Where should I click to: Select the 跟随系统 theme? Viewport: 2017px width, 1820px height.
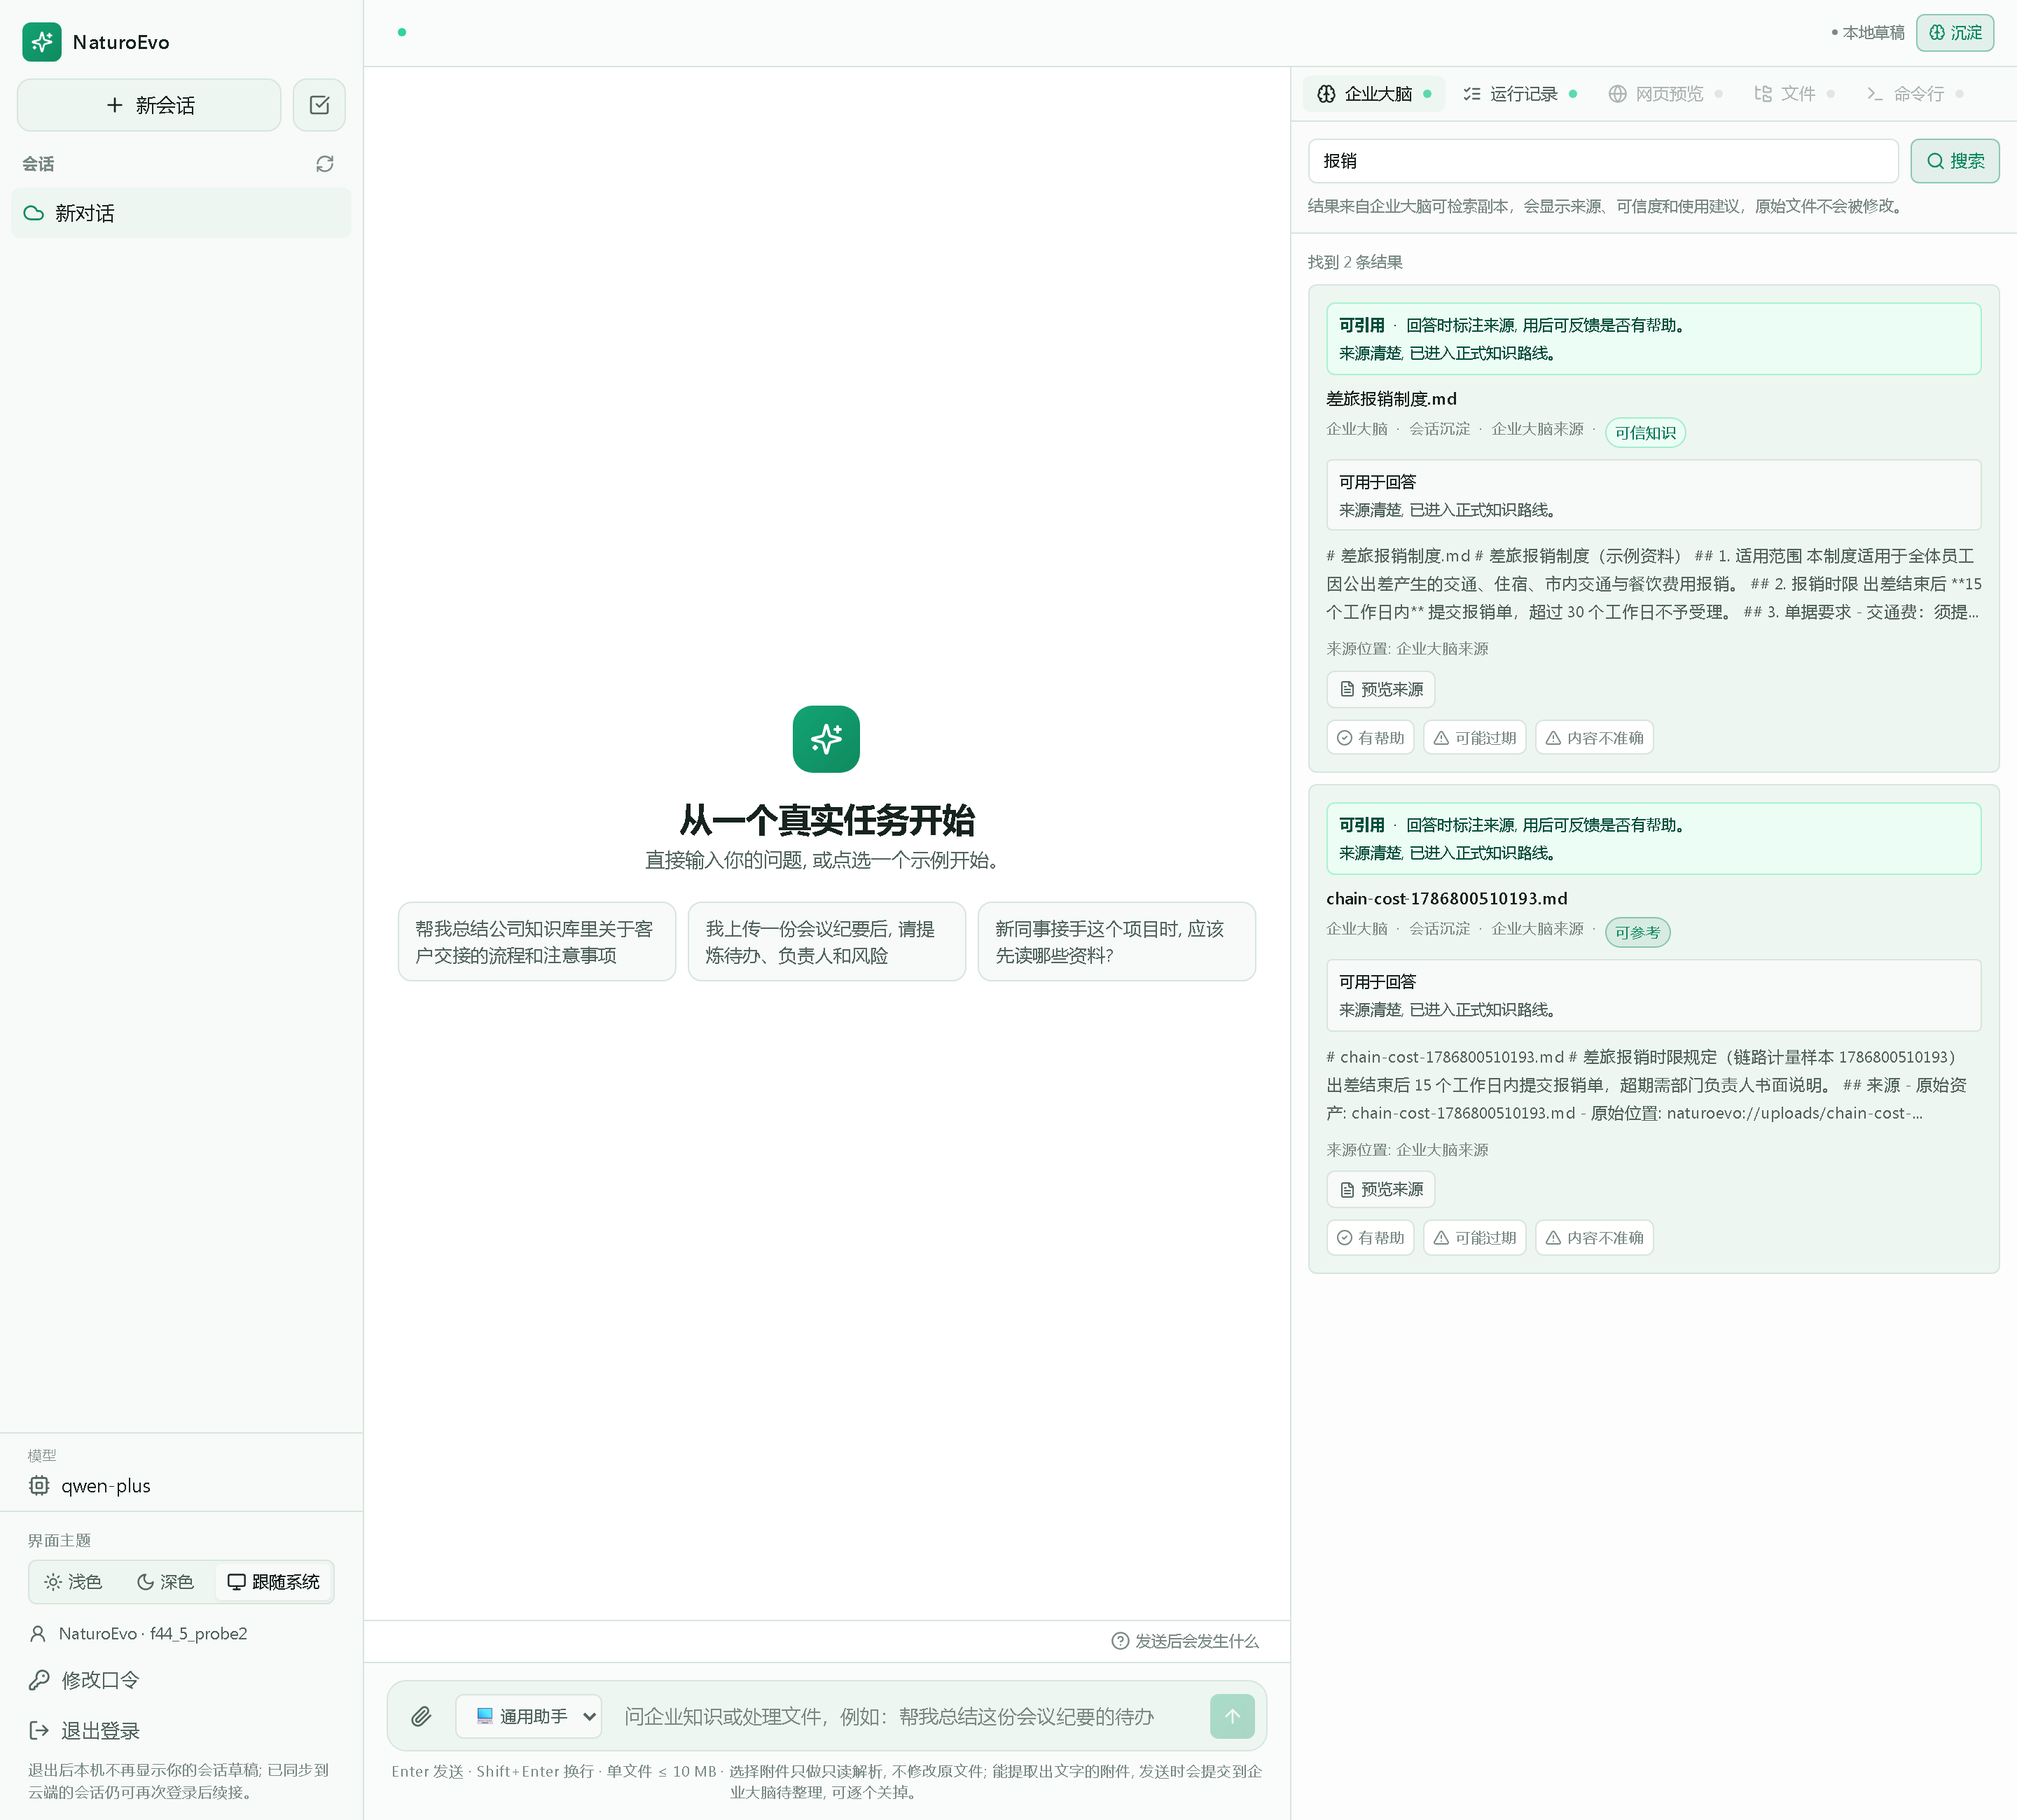tap(274, 1582)
